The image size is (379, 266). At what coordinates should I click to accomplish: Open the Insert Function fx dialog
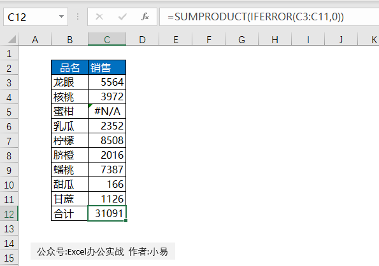[x=145, y=17]
